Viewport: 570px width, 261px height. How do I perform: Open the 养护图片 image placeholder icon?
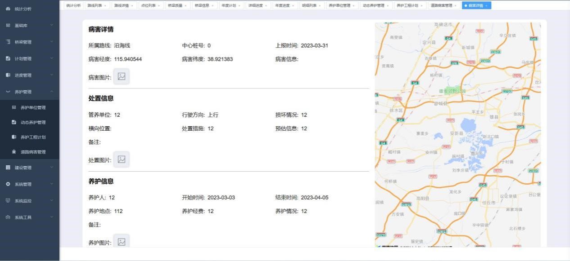(x=122, y=242)
